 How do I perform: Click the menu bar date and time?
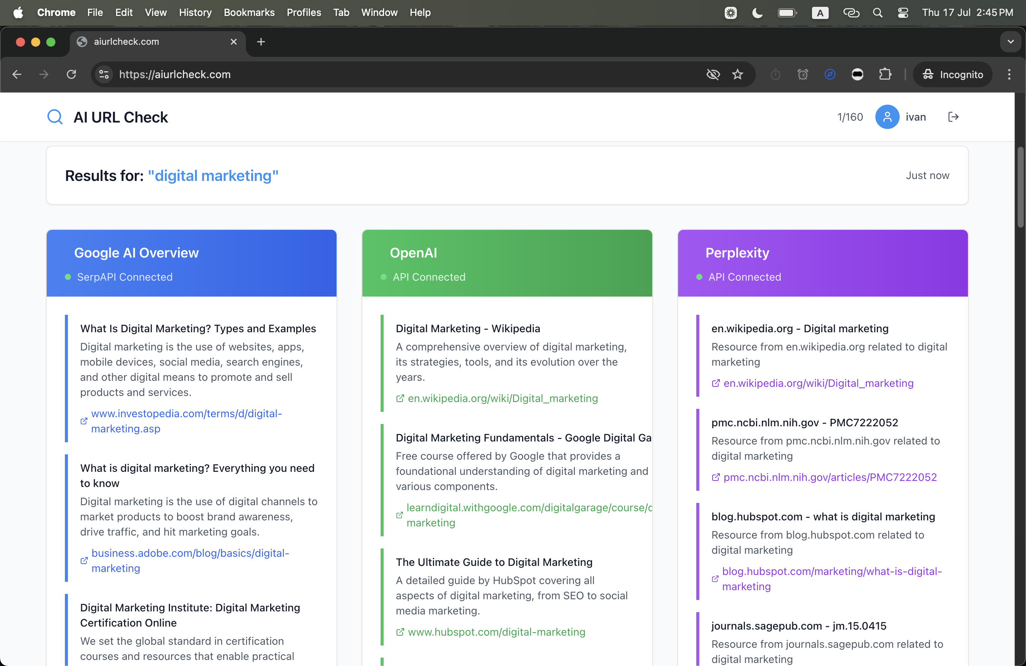(967, 13)
